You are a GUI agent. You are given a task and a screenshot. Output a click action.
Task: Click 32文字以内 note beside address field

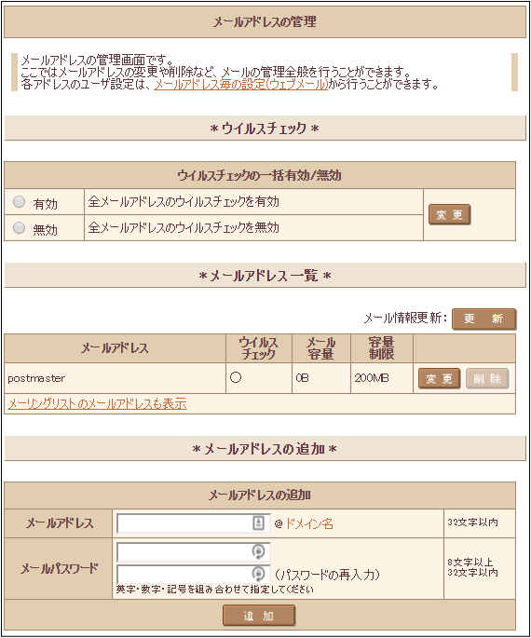472,522
